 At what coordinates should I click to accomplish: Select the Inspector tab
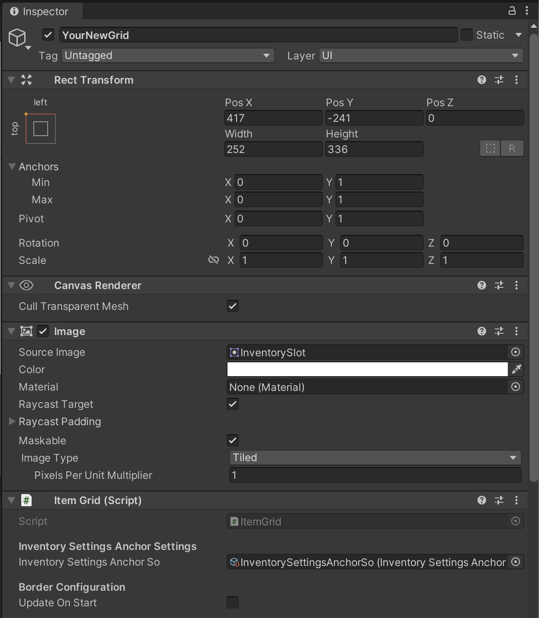coord(42,11)
